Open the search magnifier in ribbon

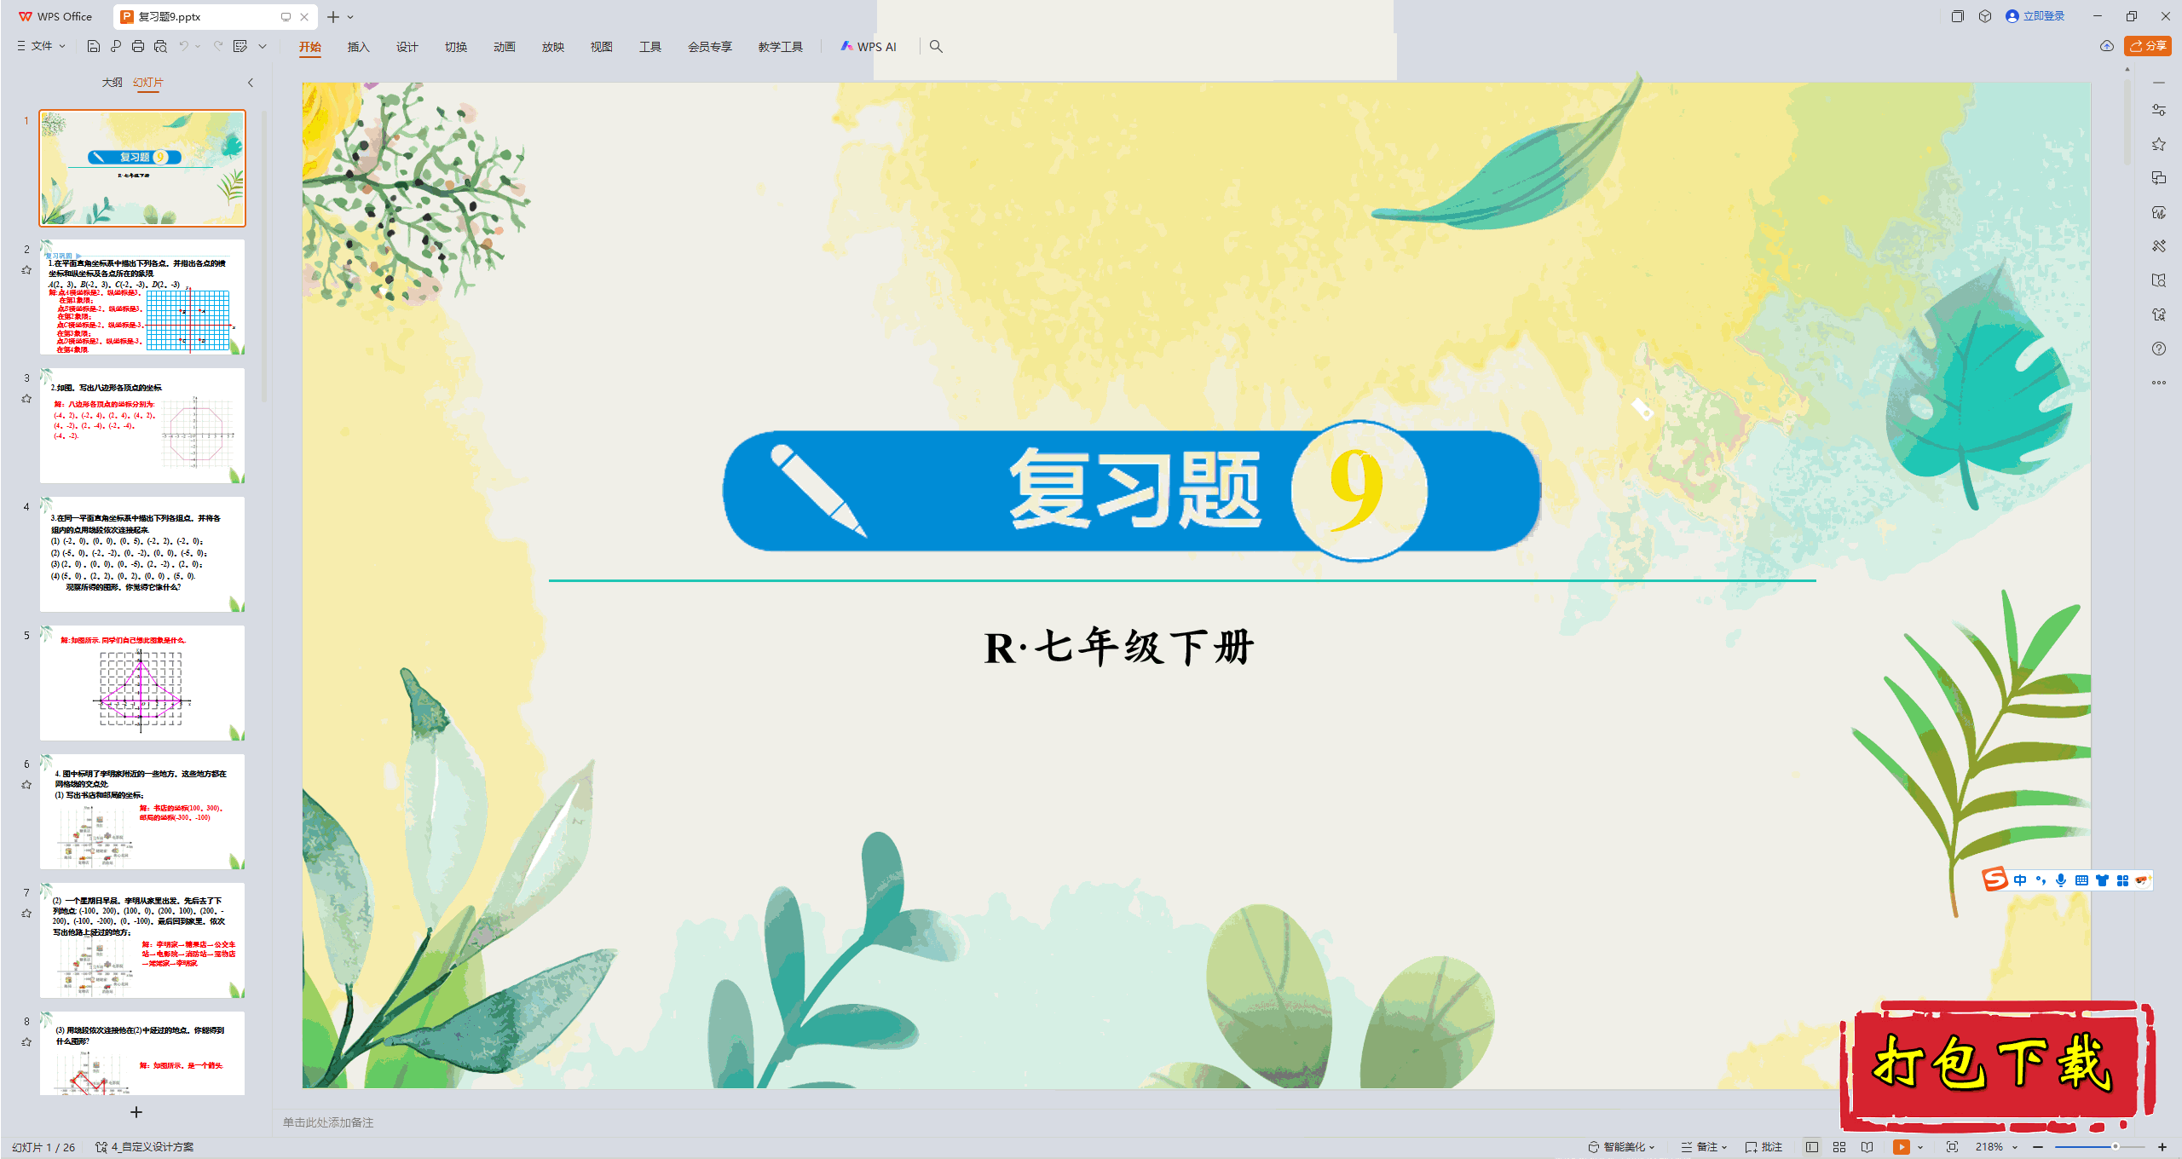(x=936, y=46)
